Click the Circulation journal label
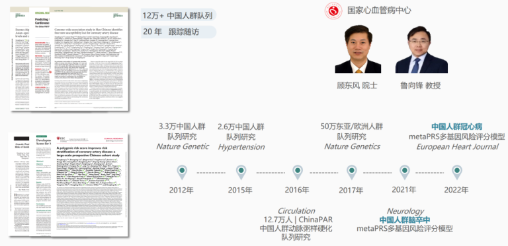Screen dimensions: 508x246 [x=296, y=211]
